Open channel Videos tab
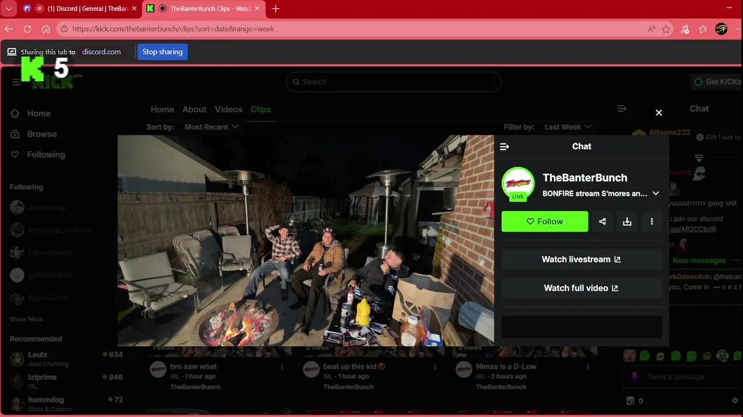This screenshot has width=743, height=417. coord(228,109)
